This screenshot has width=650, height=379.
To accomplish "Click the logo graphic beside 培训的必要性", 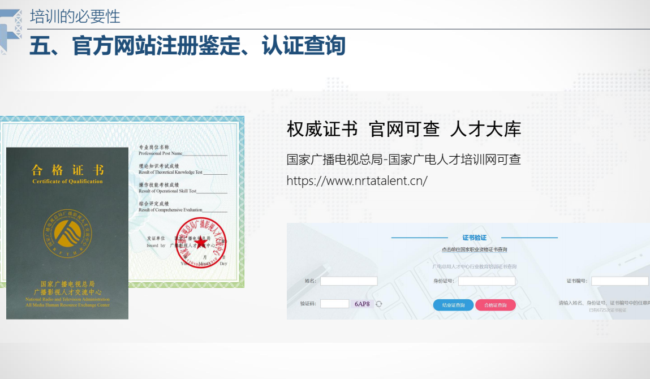I will coord(11,31).
